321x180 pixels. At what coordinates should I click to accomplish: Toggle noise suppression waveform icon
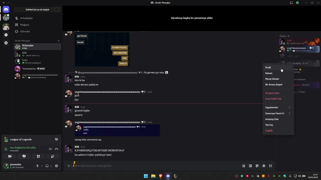(50, 149)
